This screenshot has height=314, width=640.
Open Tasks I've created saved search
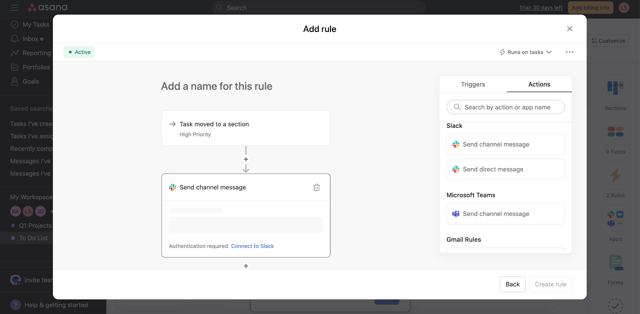pyautogui.click(x=32, y=124)
